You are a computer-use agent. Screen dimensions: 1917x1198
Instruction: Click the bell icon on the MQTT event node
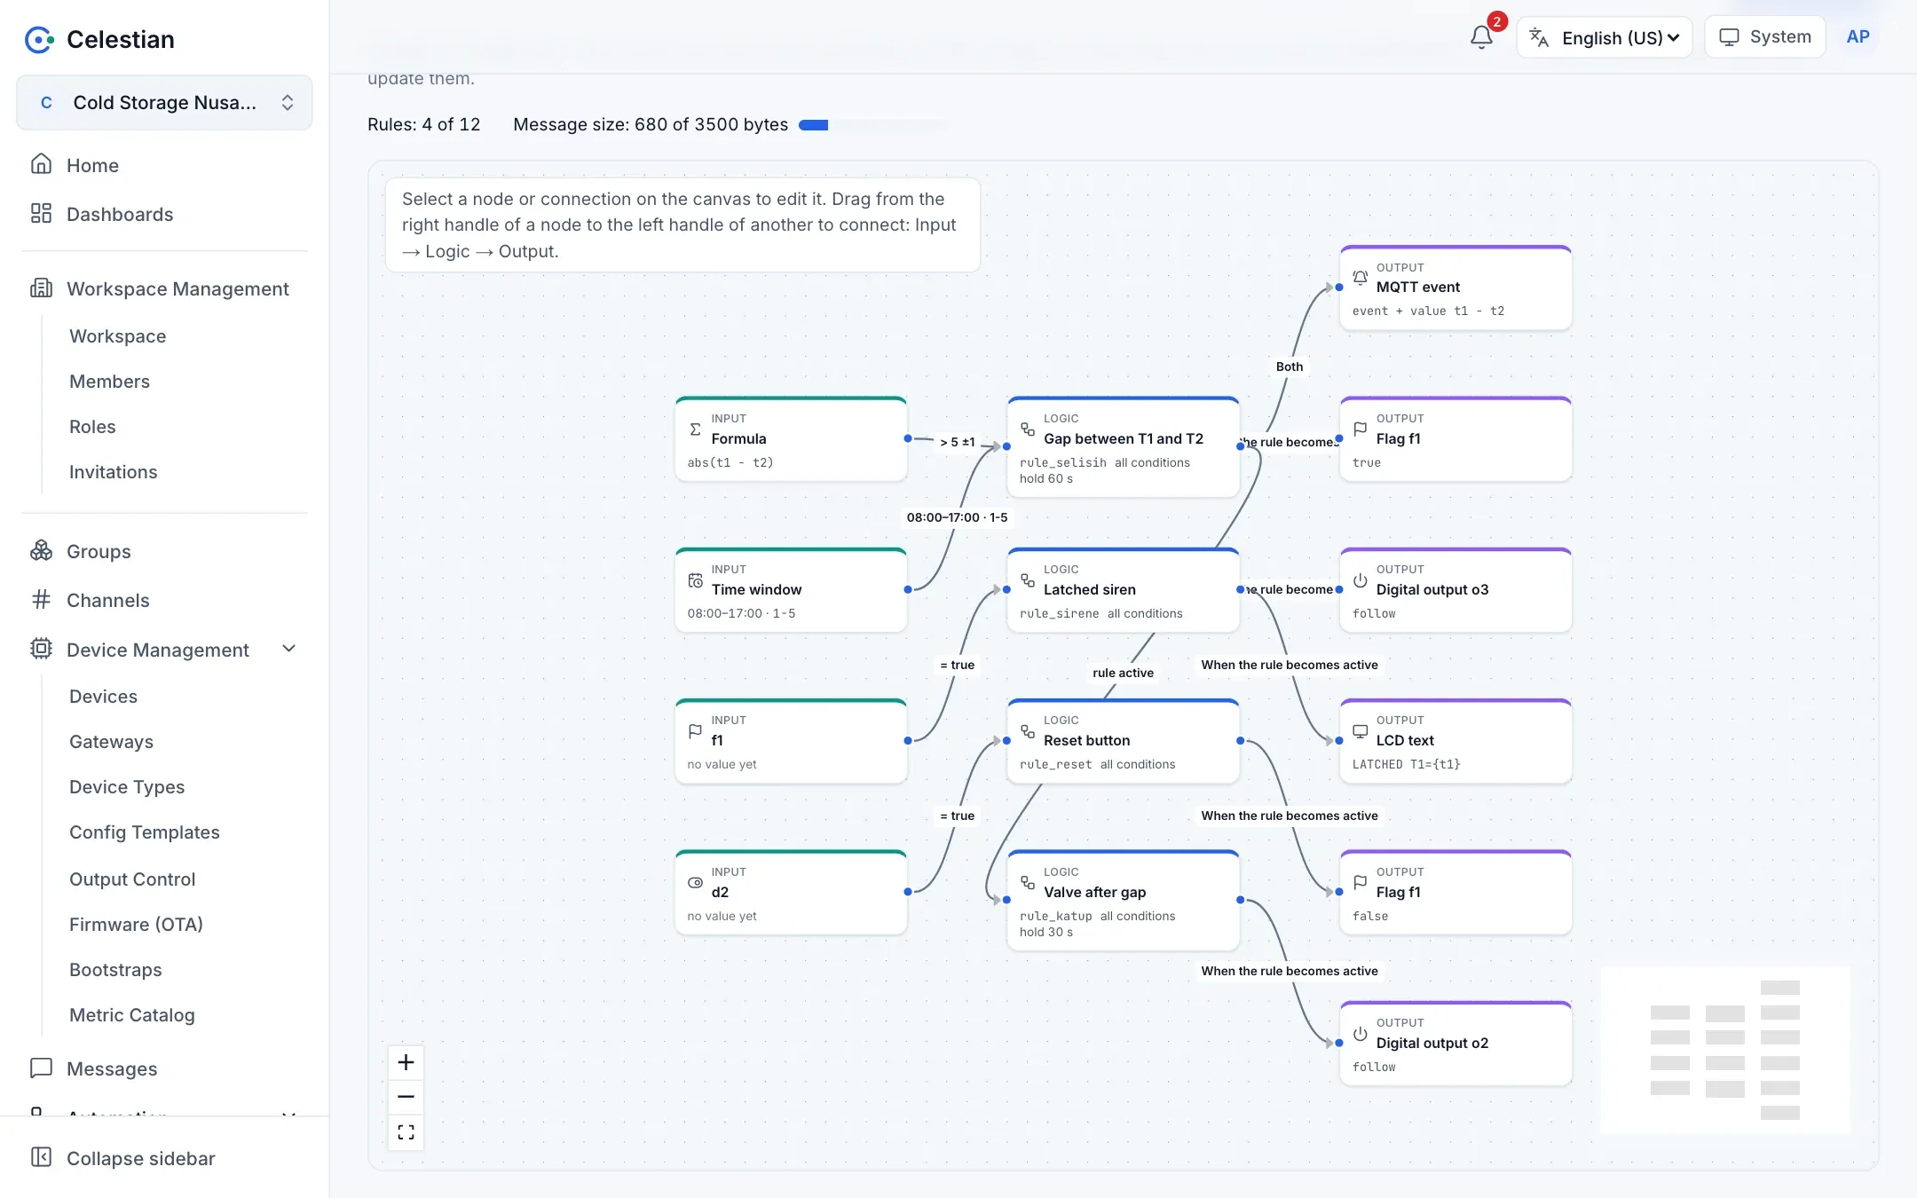(1361, 278)
